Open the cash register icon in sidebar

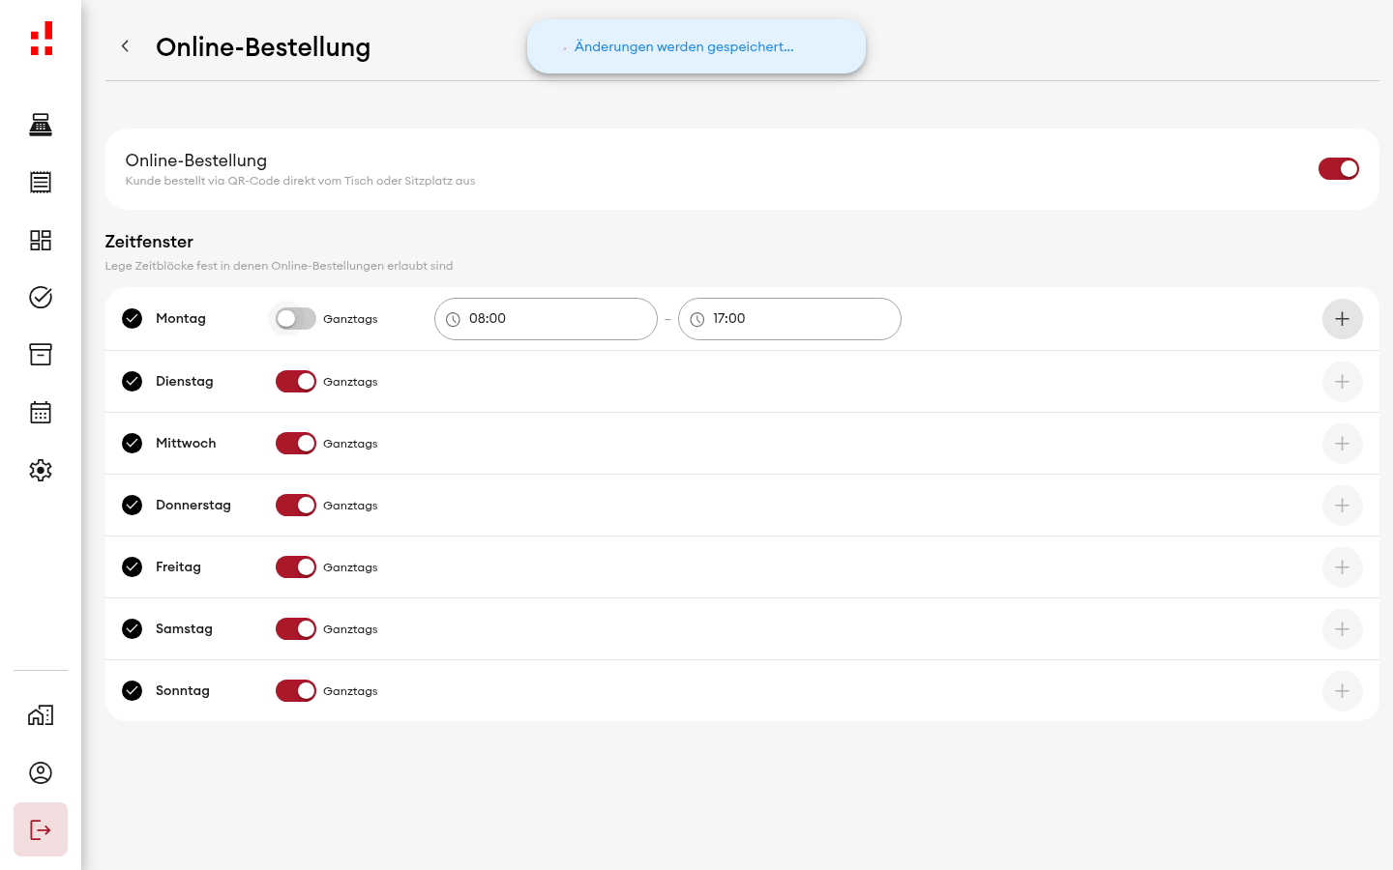pyautogui.click(x=41, y=125)
